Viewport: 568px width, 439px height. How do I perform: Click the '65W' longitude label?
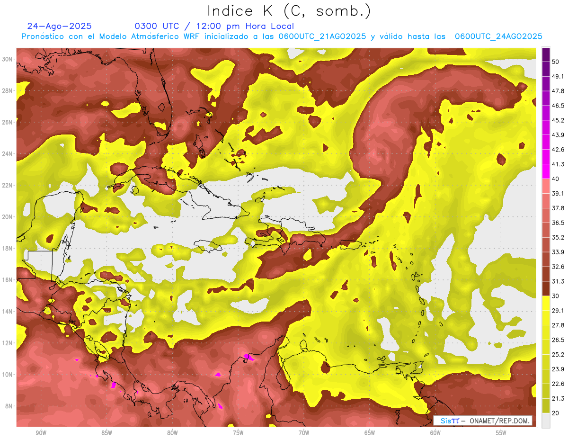pos(370,433)
